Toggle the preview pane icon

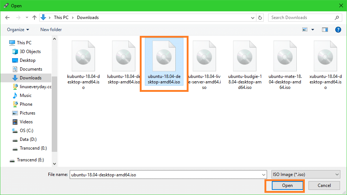click(325, 30)
